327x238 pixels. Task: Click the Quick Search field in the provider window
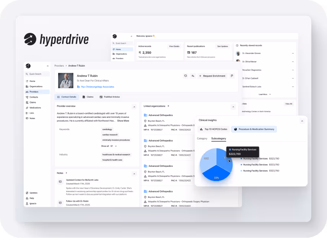[x=37, y=74]
